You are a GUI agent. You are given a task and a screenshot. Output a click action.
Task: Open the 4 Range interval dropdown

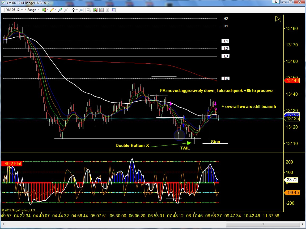[x=32, y=10]
